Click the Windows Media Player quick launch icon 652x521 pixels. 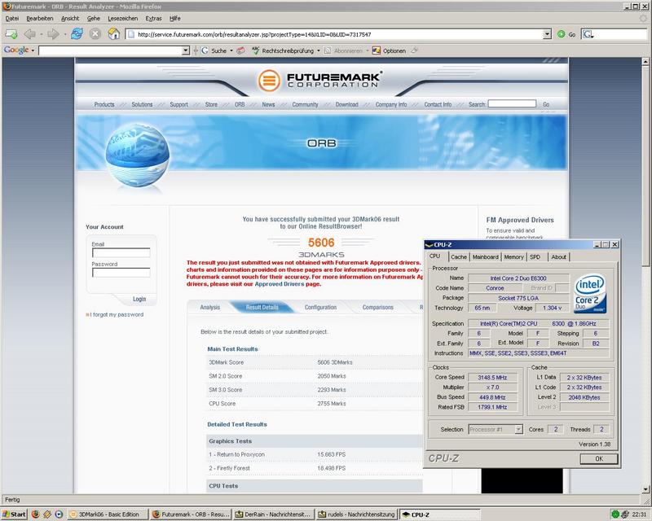pyautogui.click(x=59, y=514)
